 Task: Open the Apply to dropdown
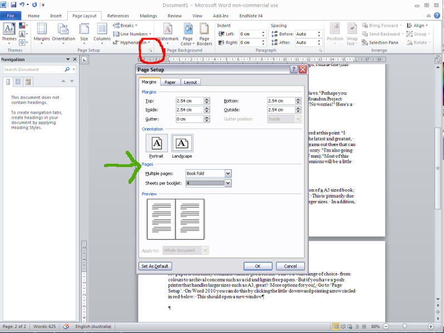tap(205, 250)
